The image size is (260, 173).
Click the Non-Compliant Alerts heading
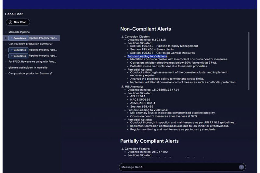pos(146,29)
